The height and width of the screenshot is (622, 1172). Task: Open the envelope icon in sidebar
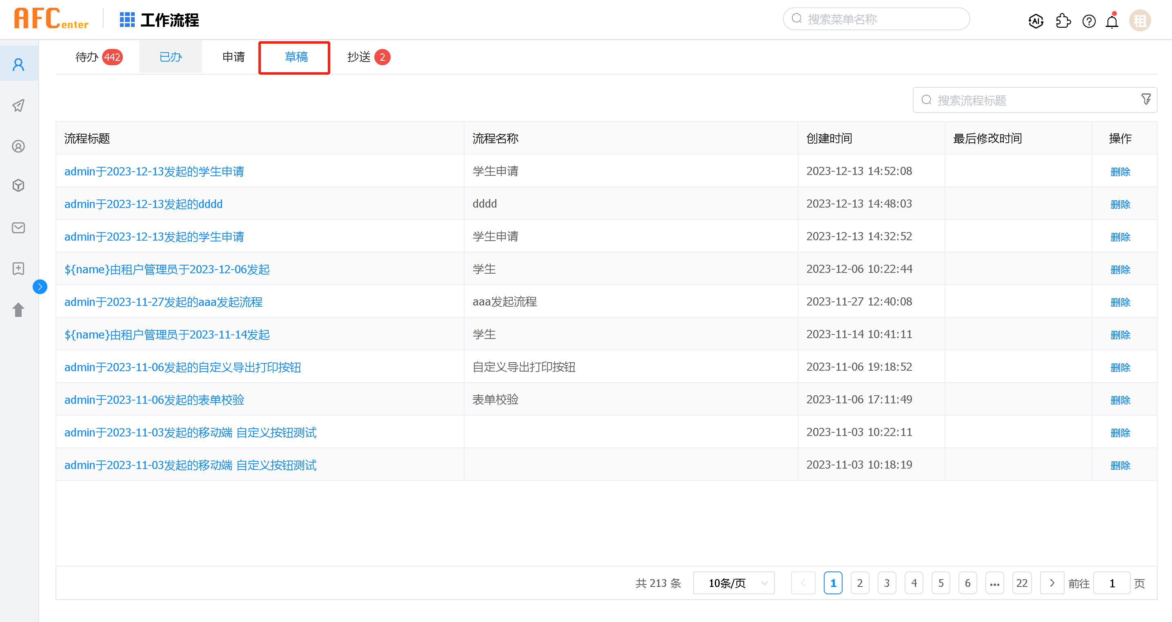(18, 228)
